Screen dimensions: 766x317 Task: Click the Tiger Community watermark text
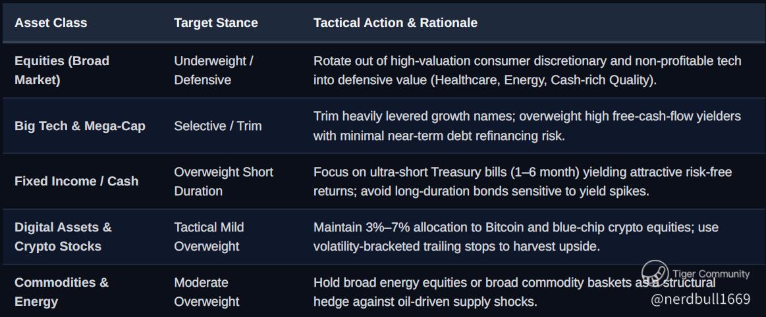[x=711, y=274]
